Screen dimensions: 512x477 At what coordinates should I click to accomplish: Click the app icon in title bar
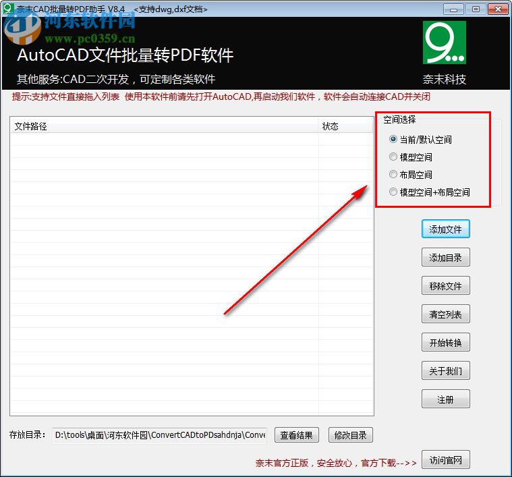8,8
